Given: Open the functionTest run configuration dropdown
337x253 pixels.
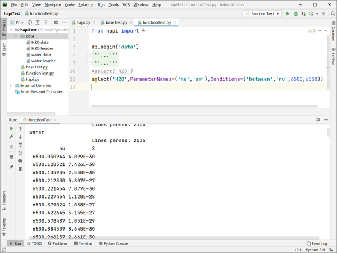Looking at the screenshot, I should pos(262,13).
